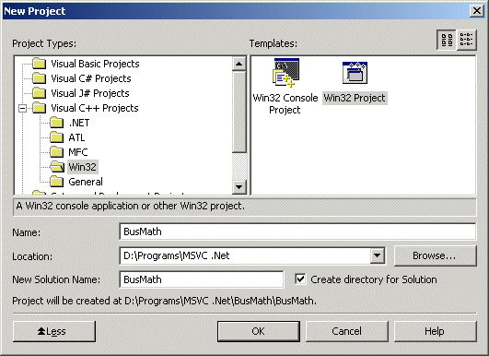Click the New Solution Name field
The width and height of the screenshot is (489, 356).
(x=202, y=279)
